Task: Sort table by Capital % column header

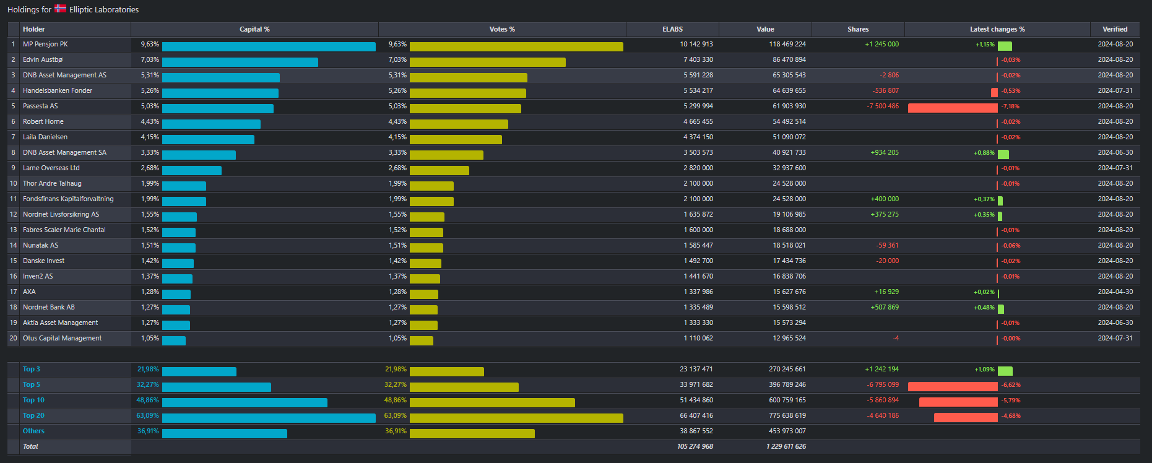Action: (x=254, y=29)
